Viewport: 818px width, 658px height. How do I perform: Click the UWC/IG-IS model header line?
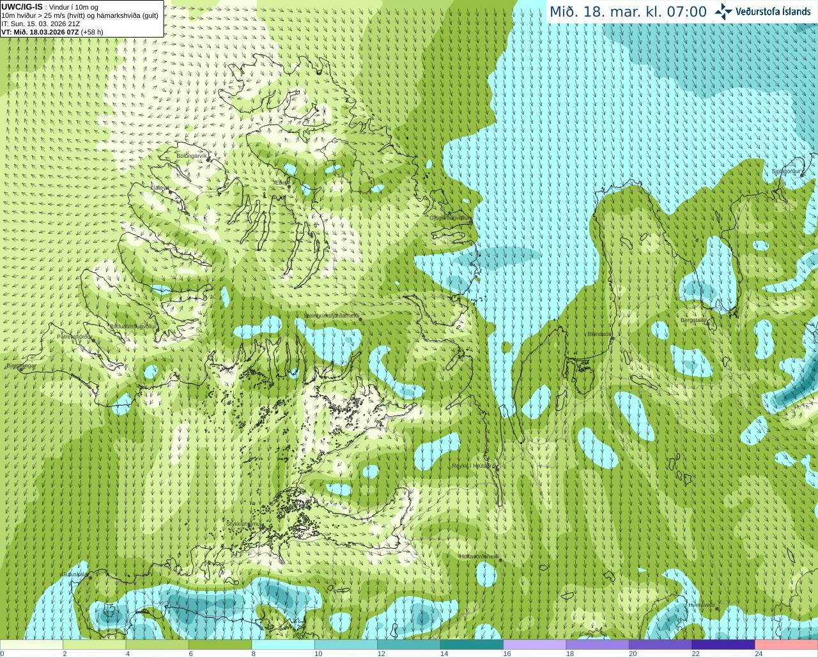50,7
